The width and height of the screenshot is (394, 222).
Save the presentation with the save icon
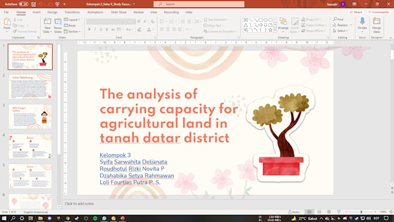34,4
